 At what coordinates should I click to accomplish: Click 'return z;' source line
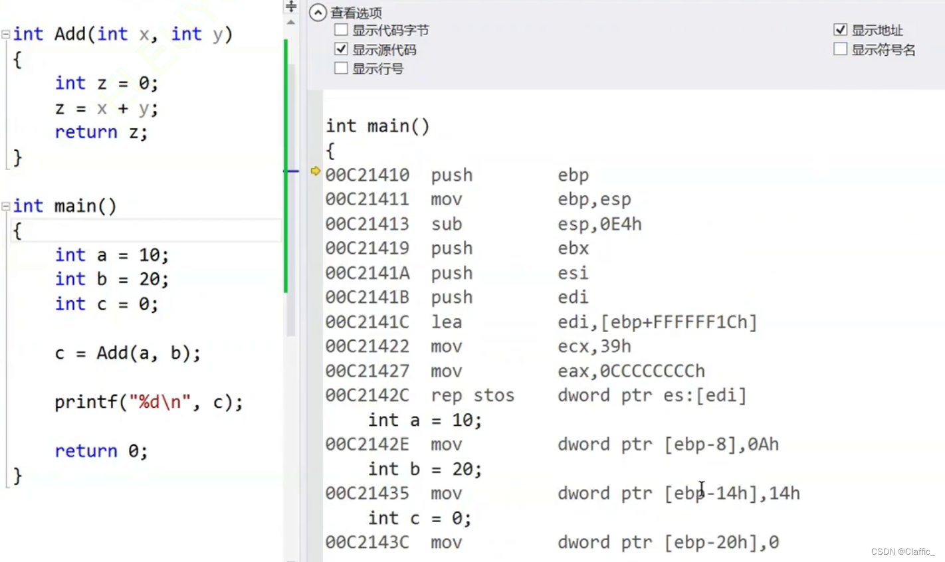(x=101, y=133)
